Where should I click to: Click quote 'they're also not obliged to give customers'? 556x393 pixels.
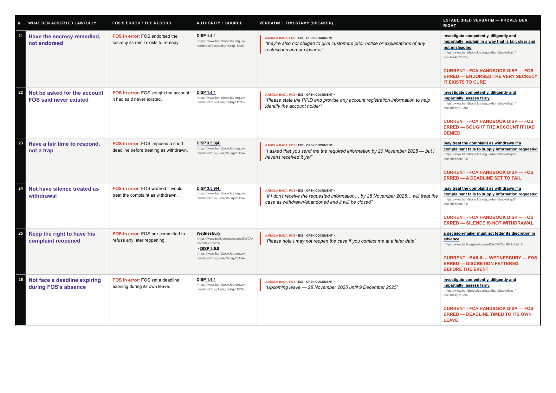click(x=345, y=47)
